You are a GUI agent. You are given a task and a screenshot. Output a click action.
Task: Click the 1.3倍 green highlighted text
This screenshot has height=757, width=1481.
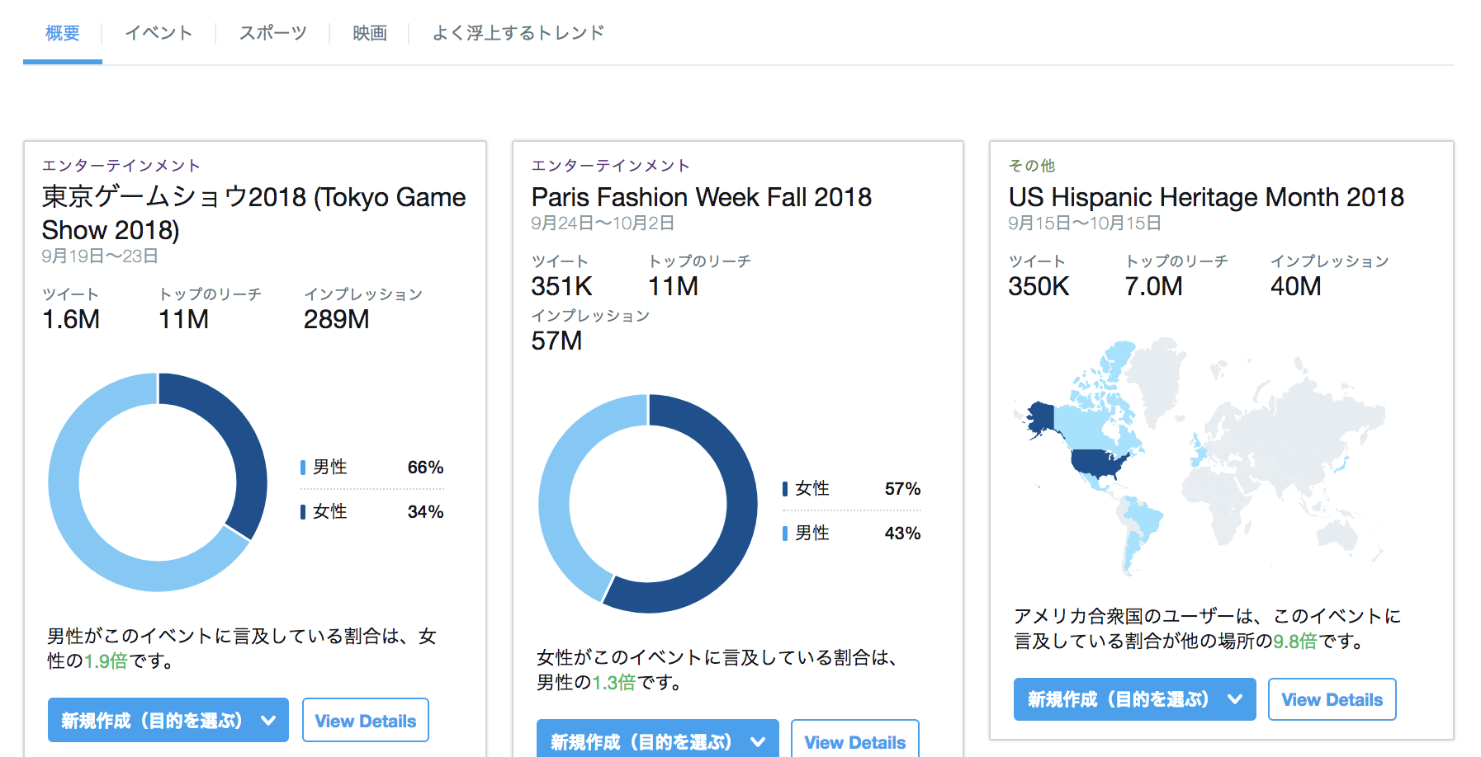tap(614, 682)
